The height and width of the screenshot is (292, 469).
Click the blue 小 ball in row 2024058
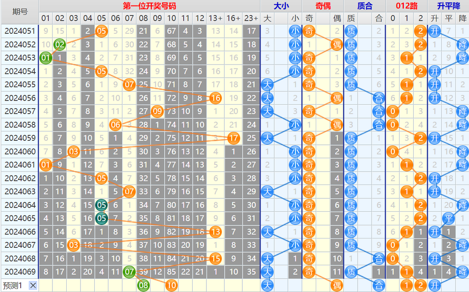(x=295, y=125)
